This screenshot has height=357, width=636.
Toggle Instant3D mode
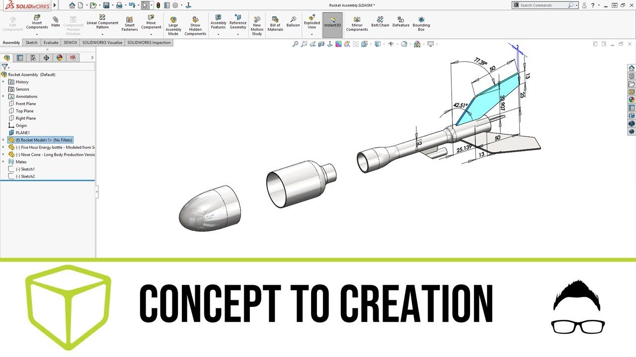(x=332, y=25)
